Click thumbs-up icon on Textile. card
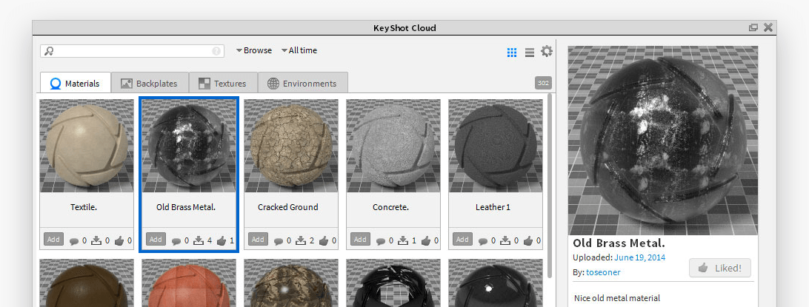The width and height of the screenshot is (809, 307). pos(119,240)
